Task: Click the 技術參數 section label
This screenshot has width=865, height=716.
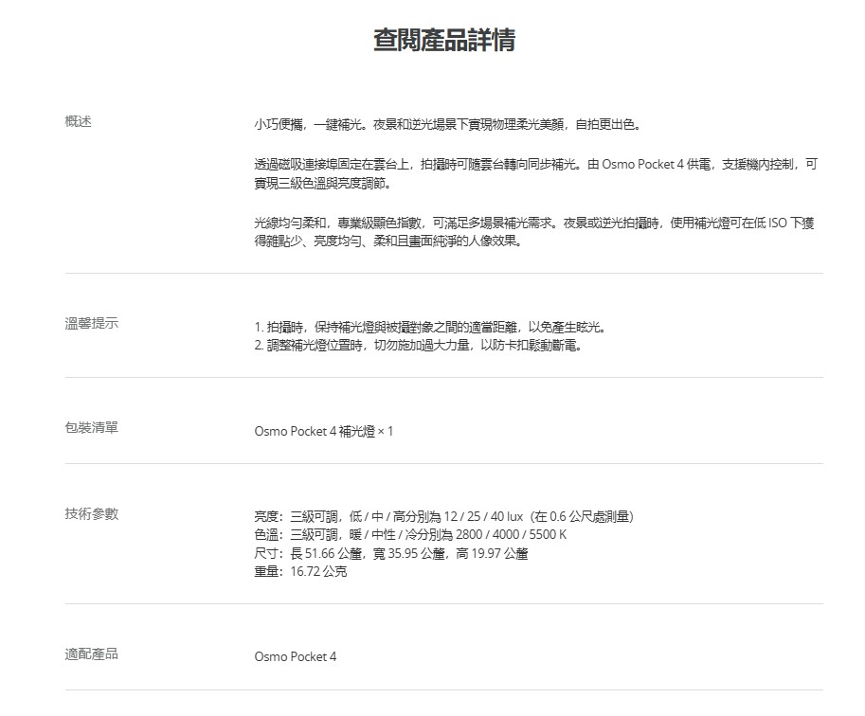Action: point(91,513)
